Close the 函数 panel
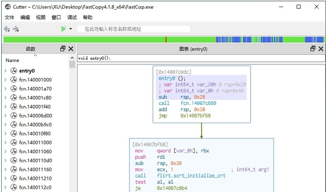326x192 pixels. click(x=71, y=49)
